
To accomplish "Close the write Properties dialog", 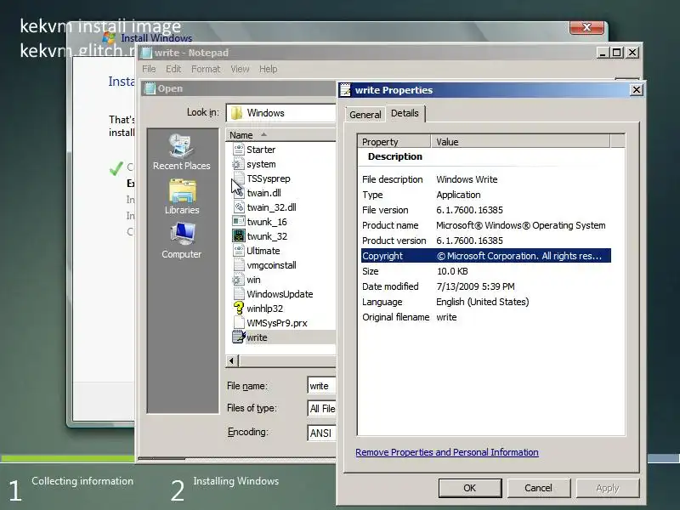I will pos(636,90).
